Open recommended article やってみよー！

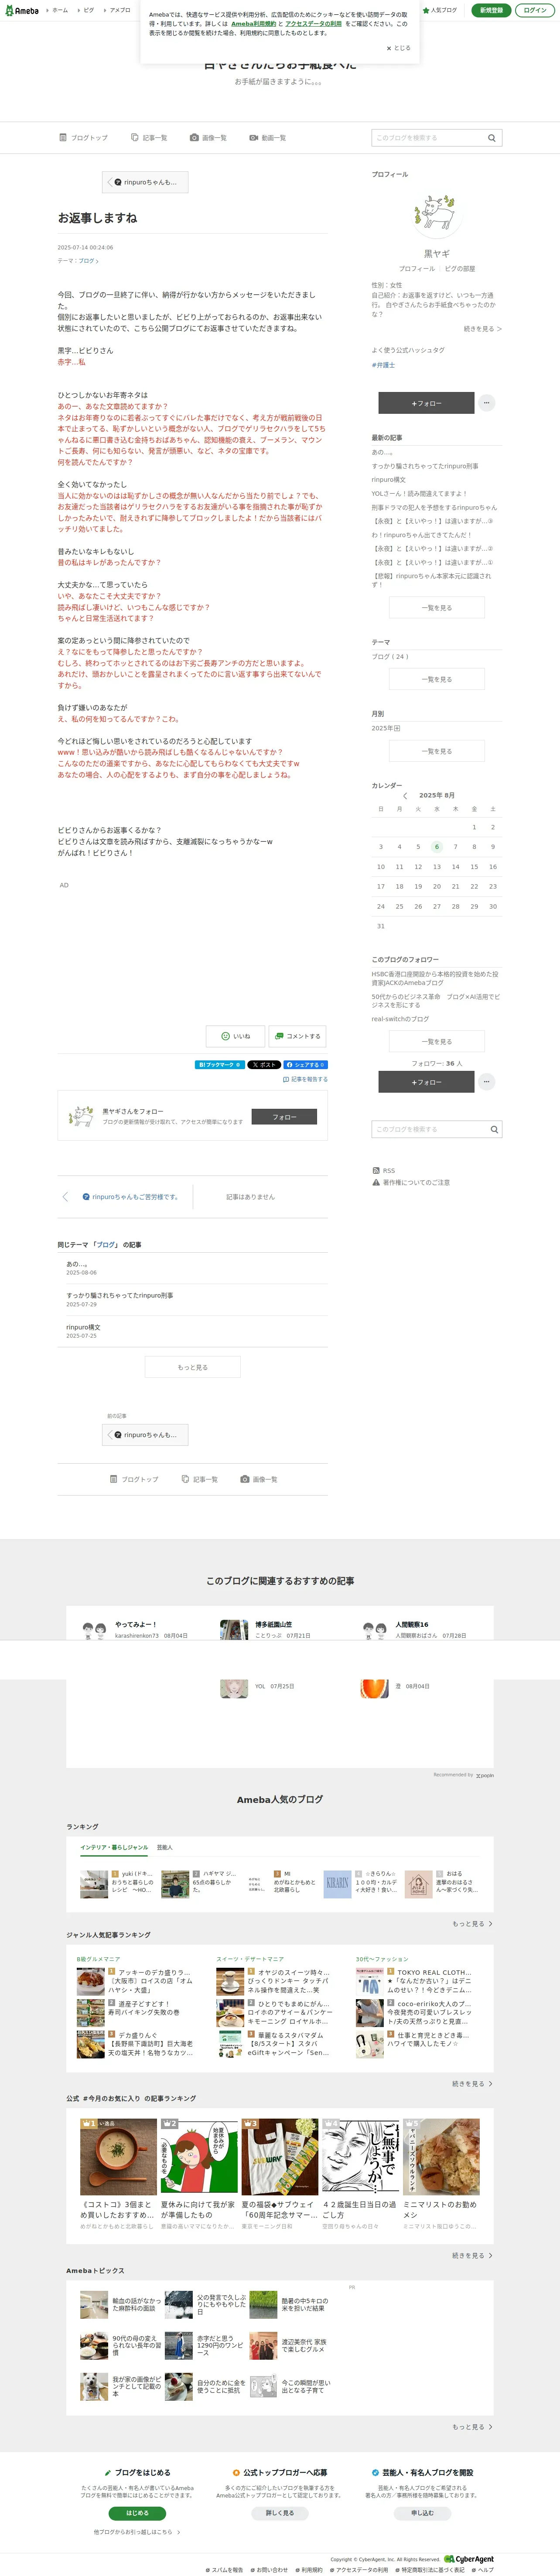[x=136, y=1625]
